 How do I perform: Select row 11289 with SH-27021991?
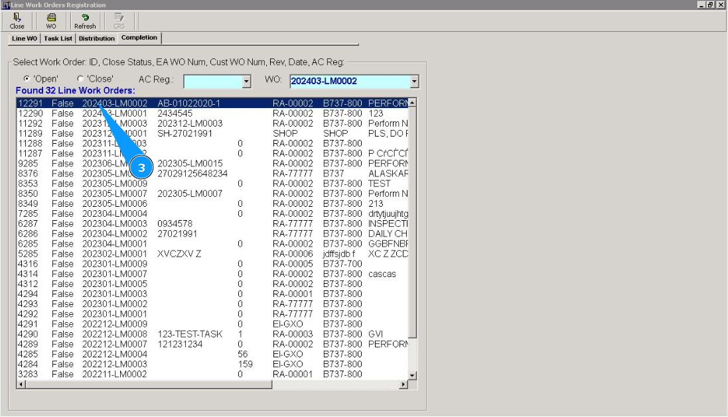(x=212, y=134)
